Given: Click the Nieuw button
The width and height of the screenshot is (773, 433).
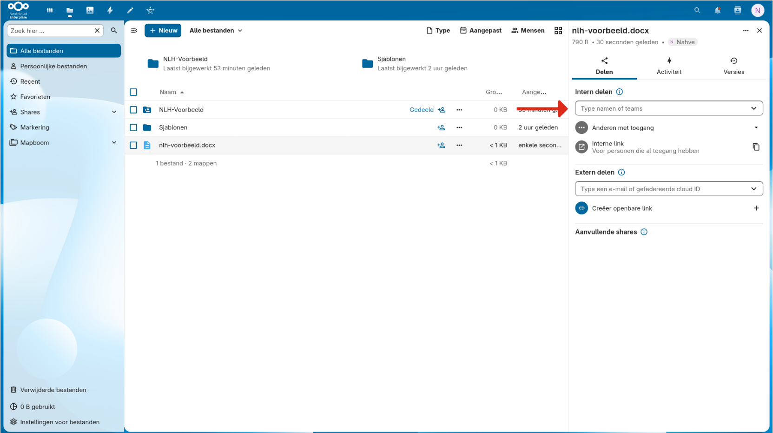Looking at the screenshot, I should point(163,31).
